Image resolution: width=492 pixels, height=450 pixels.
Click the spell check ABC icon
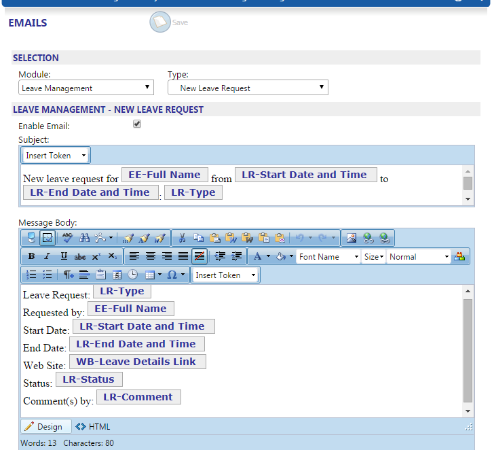click(67, 238)
